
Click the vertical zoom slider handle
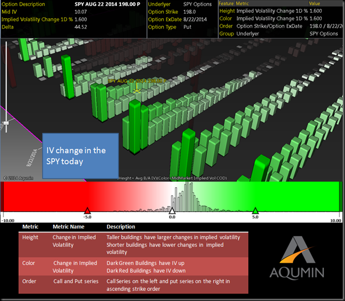(x=7, y=123)
